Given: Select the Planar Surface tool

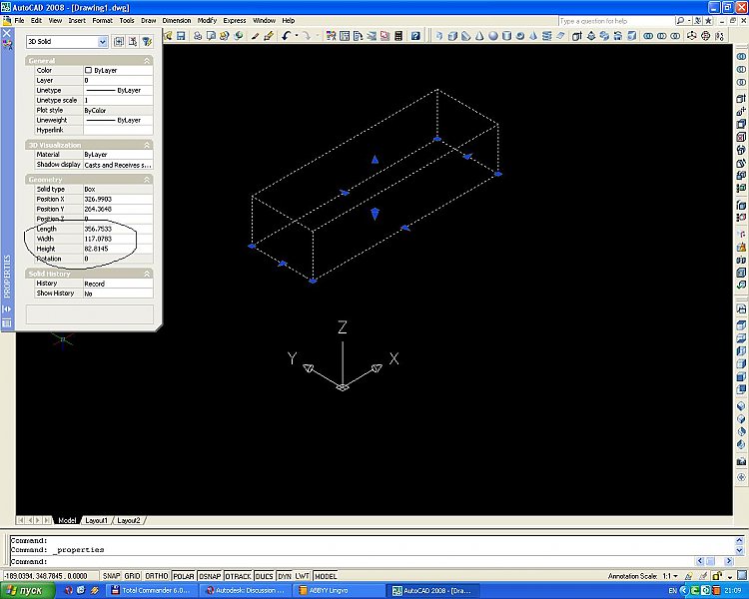Looking at the screenshot, I should tap(560, 36).
